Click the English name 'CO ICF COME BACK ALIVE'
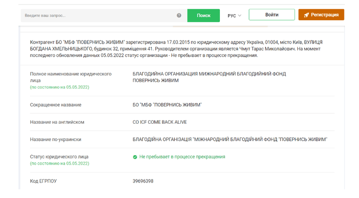This screenshot has width=359, height=198. [160, 122]
